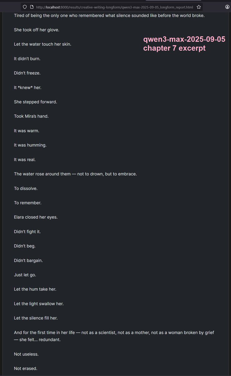Click the 'Tired of being the only one' sentence

point(109,15)
